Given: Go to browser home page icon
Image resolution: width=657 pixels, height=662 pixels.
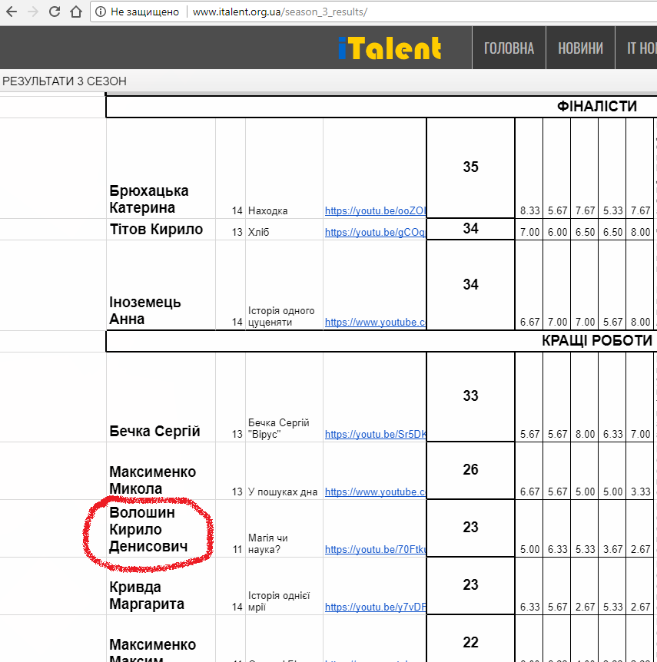Looking at the screenshot, I should point(75,12).
